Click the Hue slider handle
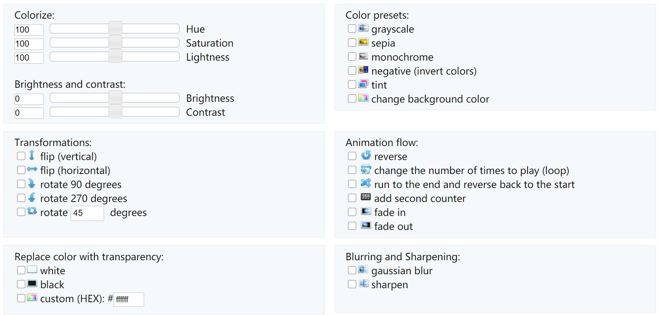This screenshot has height=315, width=658. tap(115, 29)
